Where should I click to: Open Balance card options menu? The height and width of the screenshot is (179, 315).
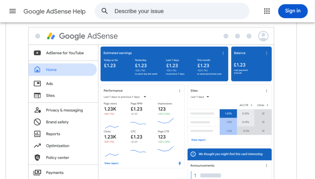pos(267,53)
